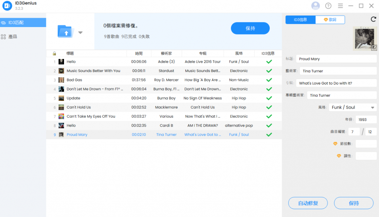Click cover thumbnail of Can't Hold Us

tap(61, 107)
